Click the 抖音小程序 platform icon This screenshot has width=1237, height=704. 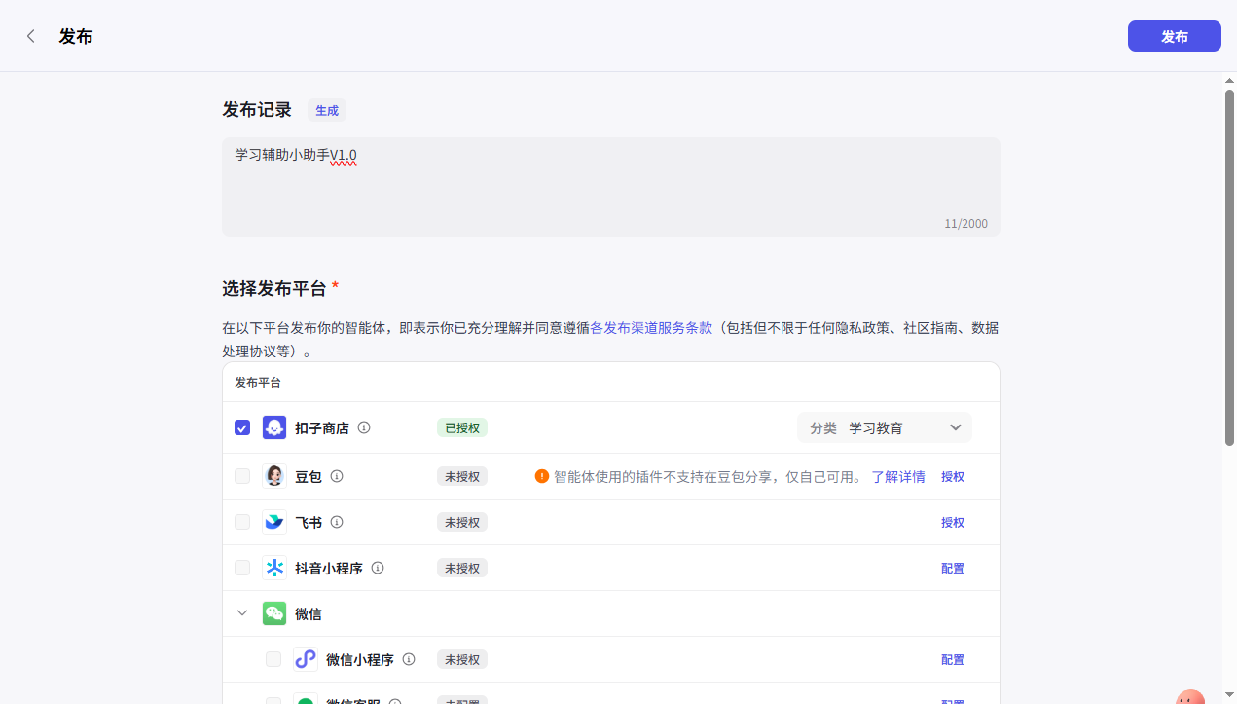[x=273, y=567]
